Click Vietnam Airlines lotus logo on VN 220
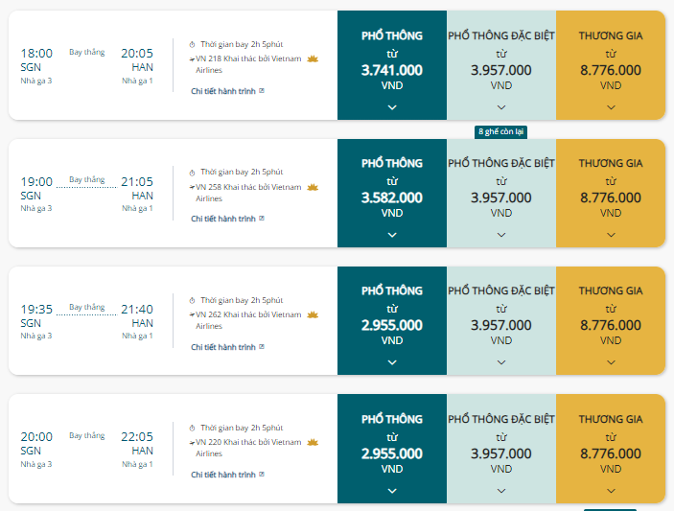 312,442
